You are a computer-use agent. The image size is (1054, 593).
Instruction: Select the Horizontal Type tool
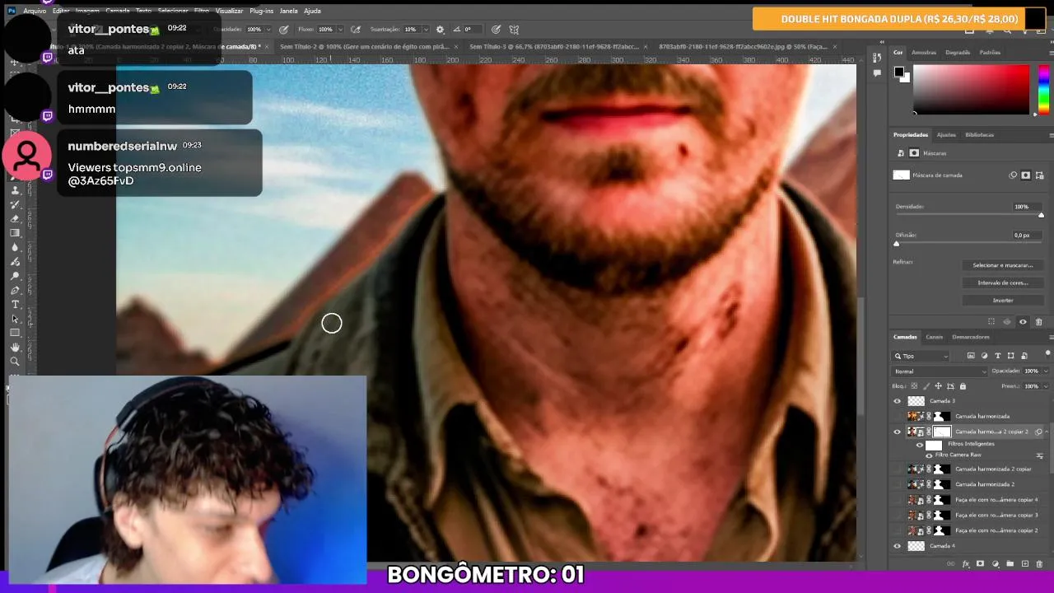14,304
